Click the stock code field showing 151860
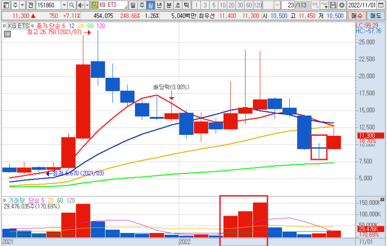Image resolution: width=387 pixels, height=246 pixels. pos(49,5)
